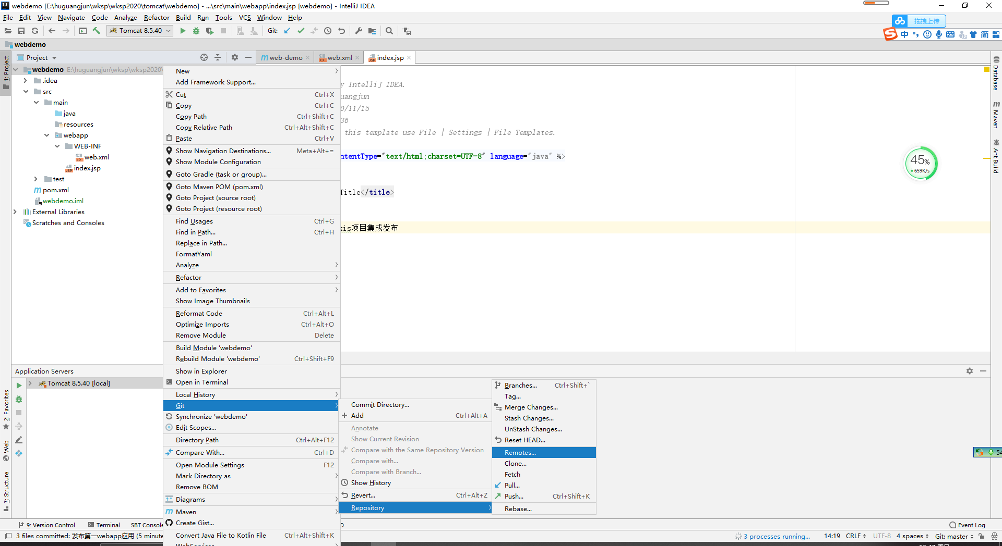This screenshot has height=546, width=1002.
Task: Open the Version Control tool window button
Action: click(x=47, y=525)
